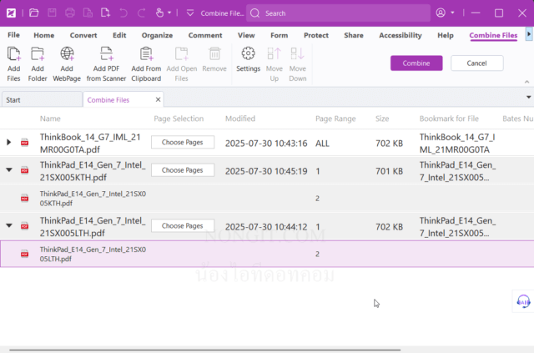Open the File menu

click(x=13, y=35)
